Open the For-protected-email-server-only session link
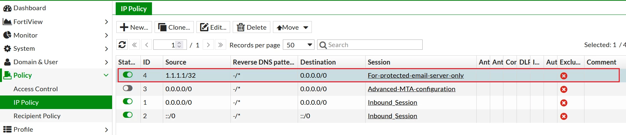Image resolution: width=626 pixels, height=135 pixels. point(416,75)
